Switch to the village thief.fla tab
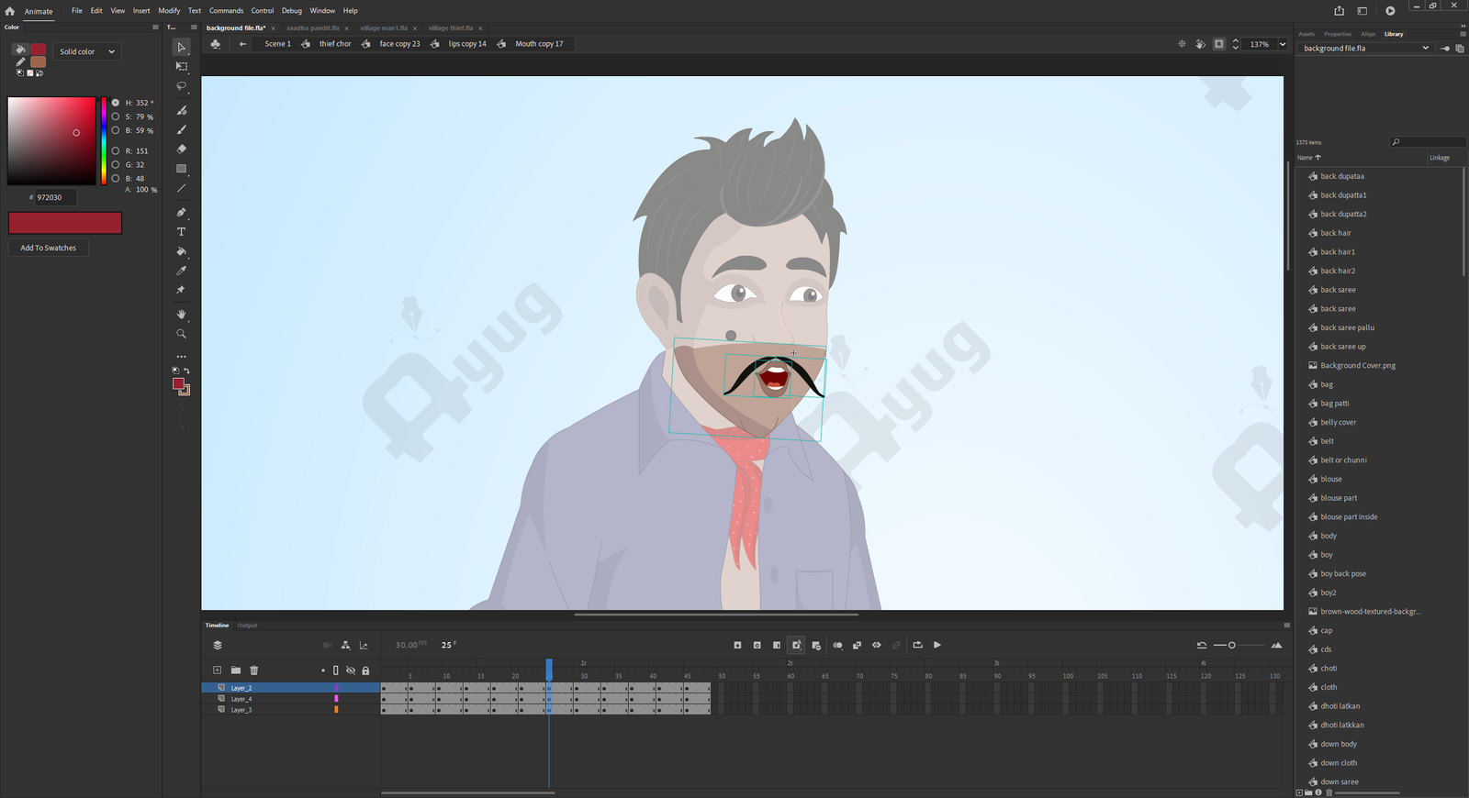This screenshot has width=1469, height=798. click(x=450, y=28)
